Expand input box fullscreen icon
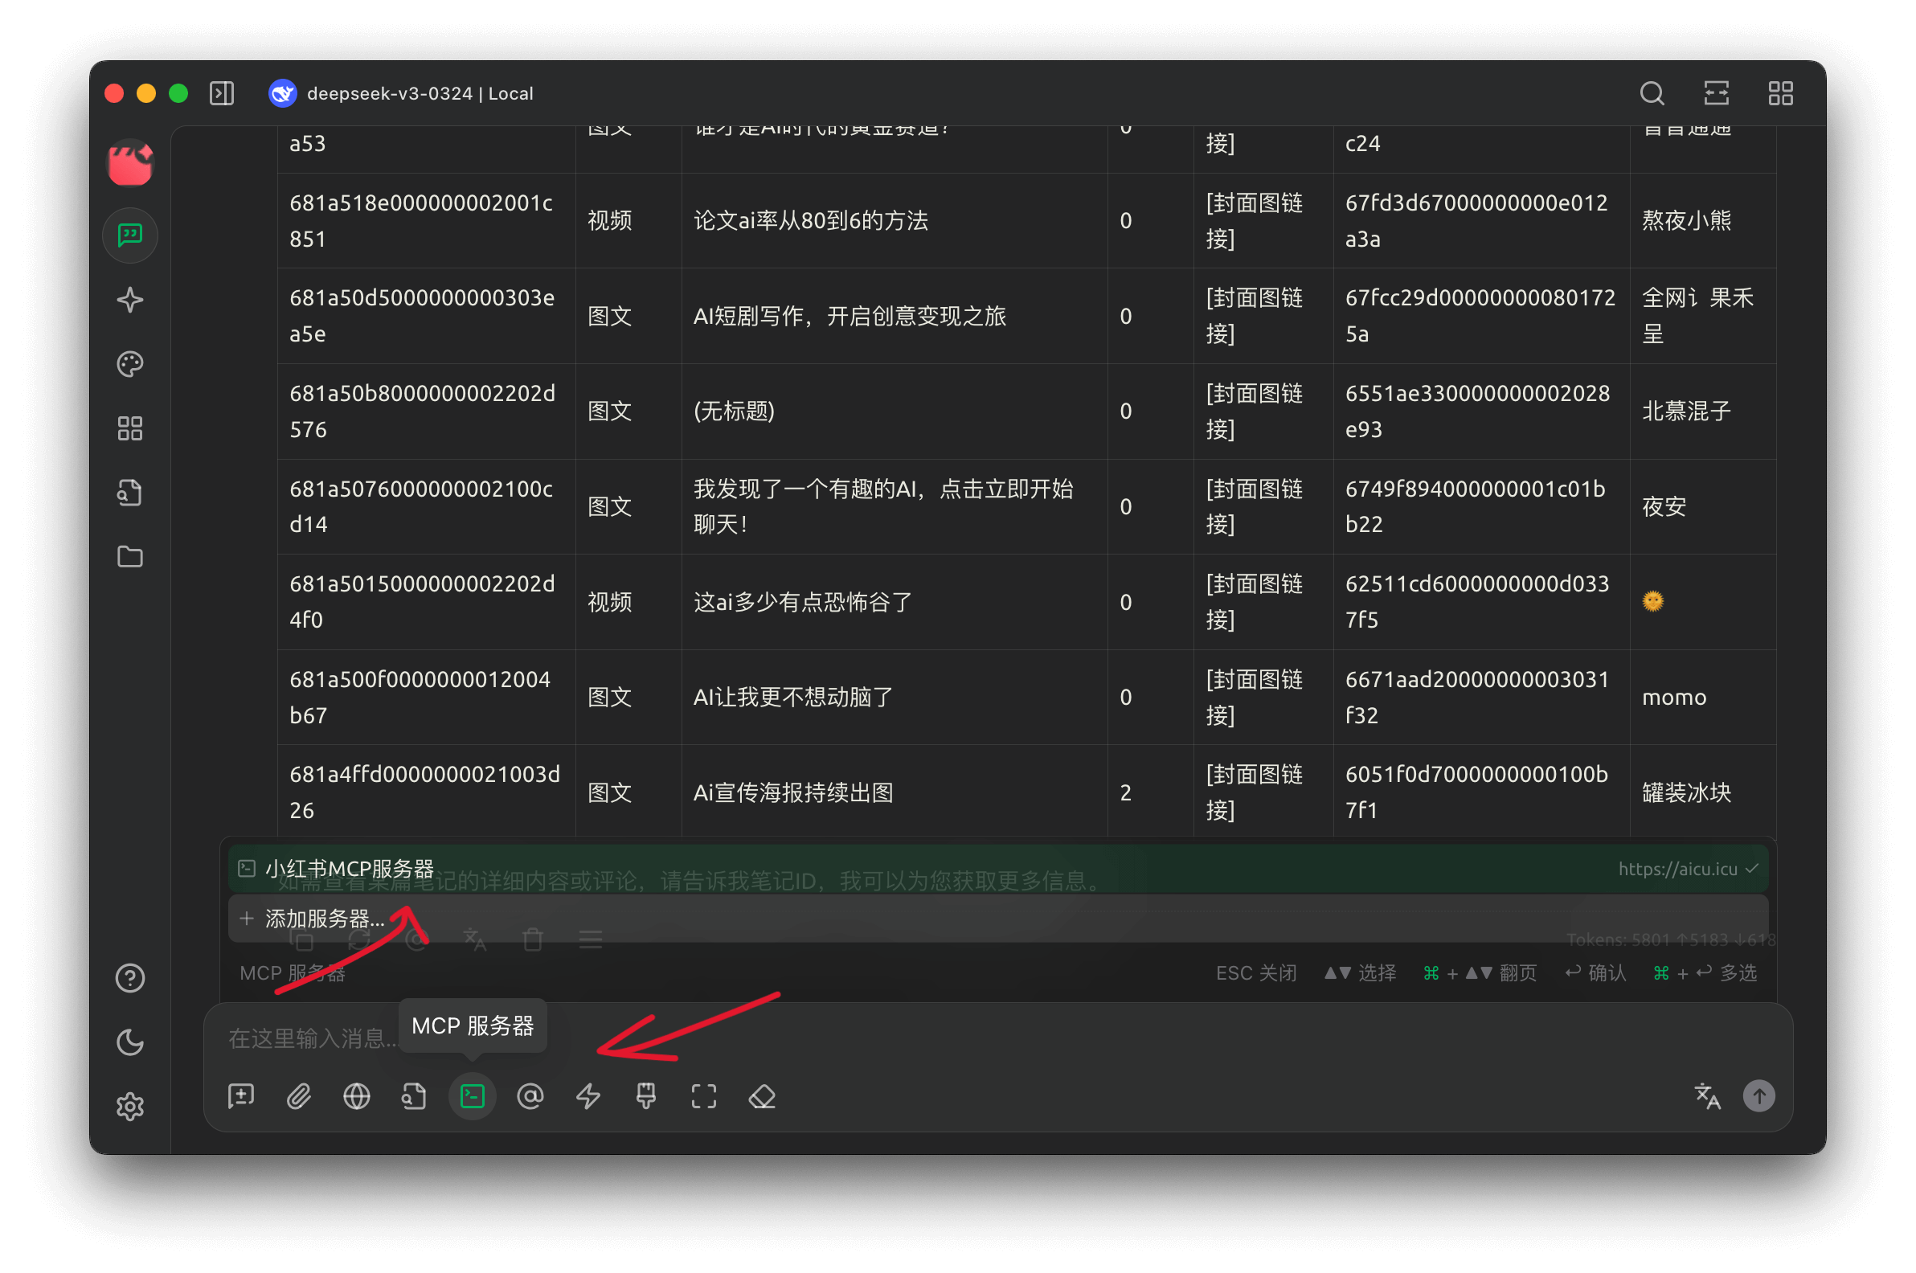Screen dimensions: 1916x1273 (x=704, y=1096)
